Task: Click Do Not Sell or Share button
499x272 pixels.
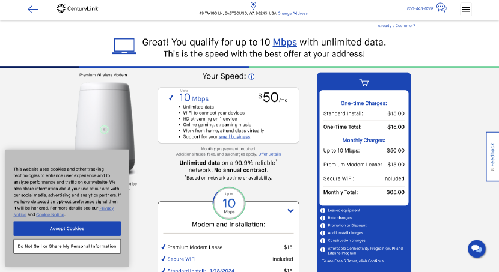Action: 67,246
